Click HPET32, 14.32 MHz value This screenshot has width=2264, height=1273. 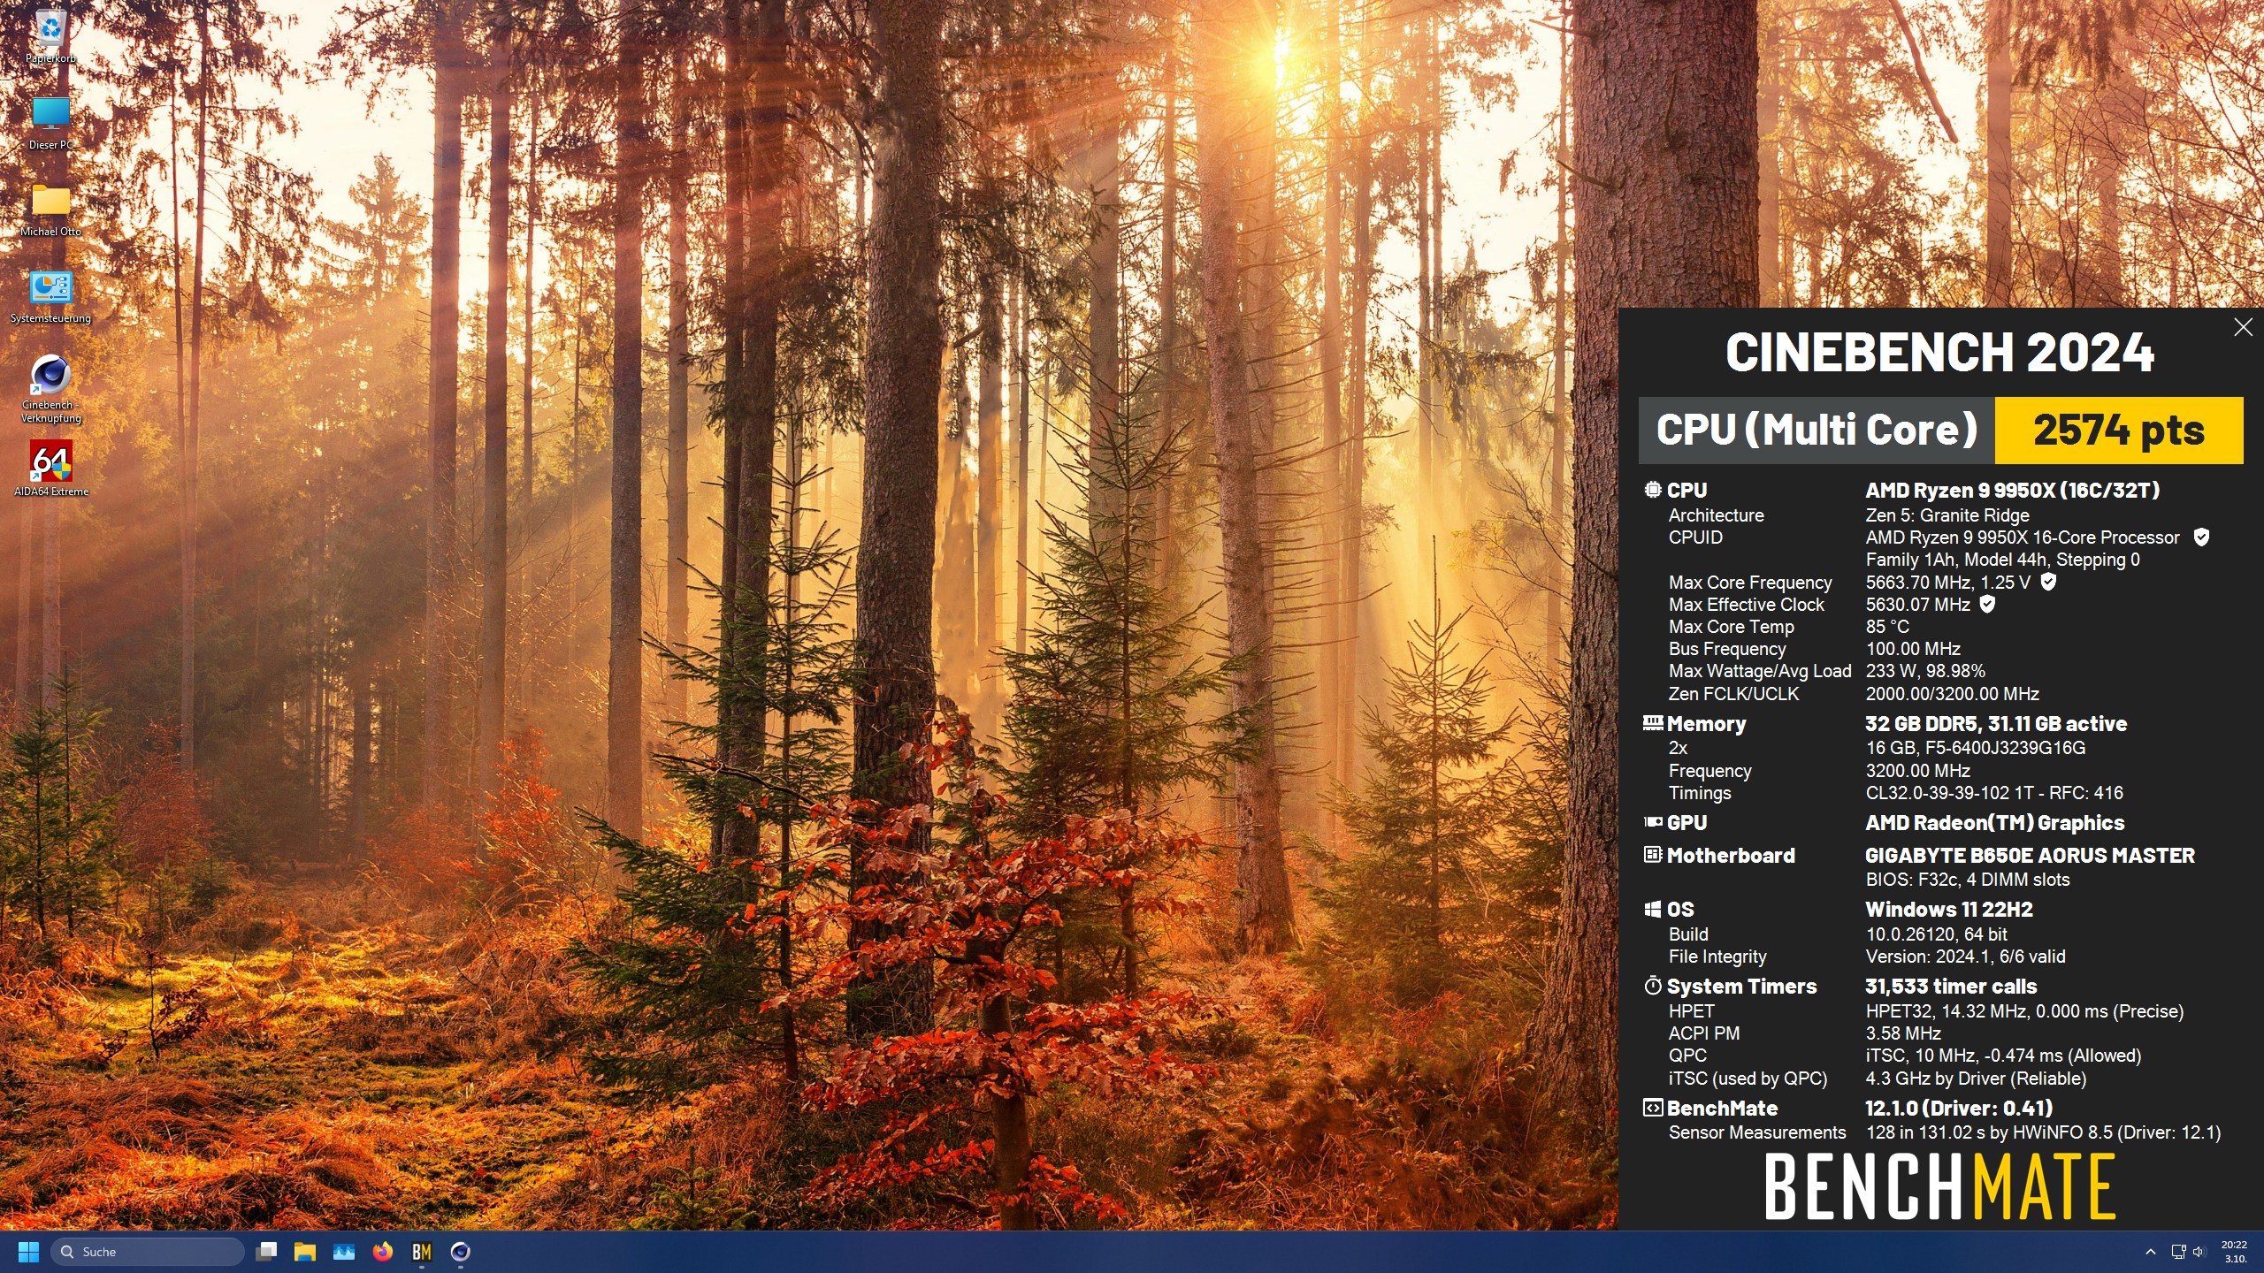(2024, 1011)
